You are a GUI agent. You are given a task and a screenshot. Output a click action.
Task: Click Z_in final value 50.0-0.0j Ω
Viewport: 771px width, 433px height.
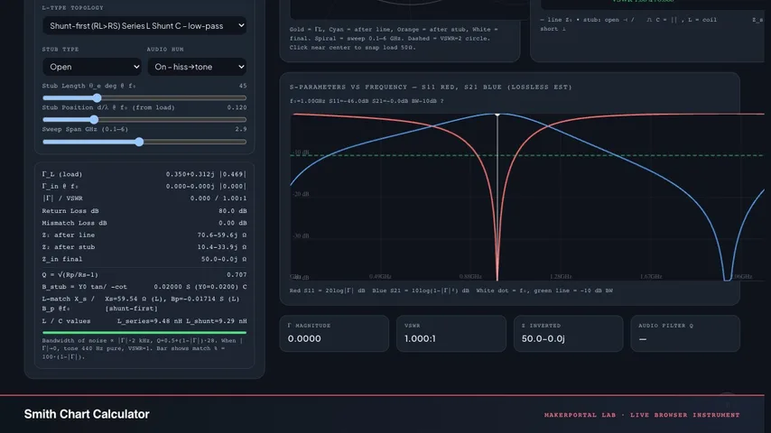tap(224, 259)
